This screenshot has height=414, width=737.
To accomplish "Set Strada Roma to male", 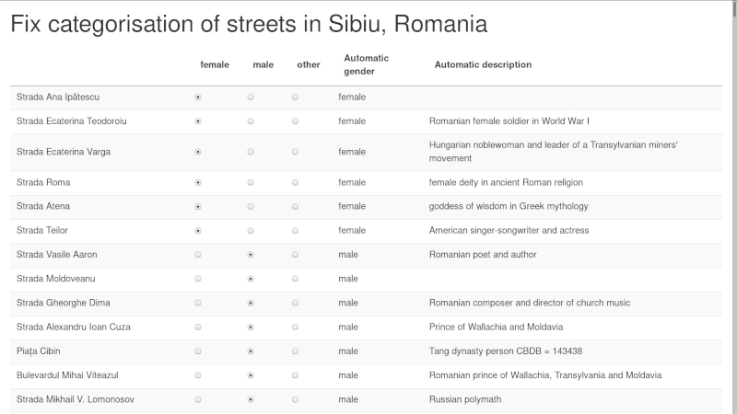I will [251, 182].
